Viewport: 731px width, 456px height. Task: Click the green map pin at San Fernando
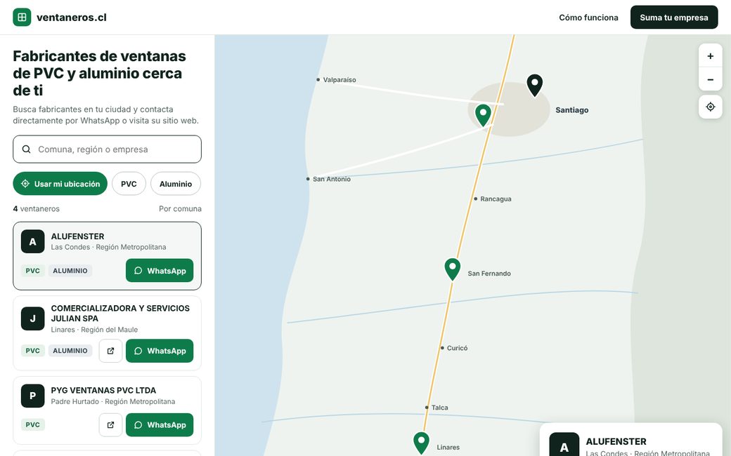452,269
